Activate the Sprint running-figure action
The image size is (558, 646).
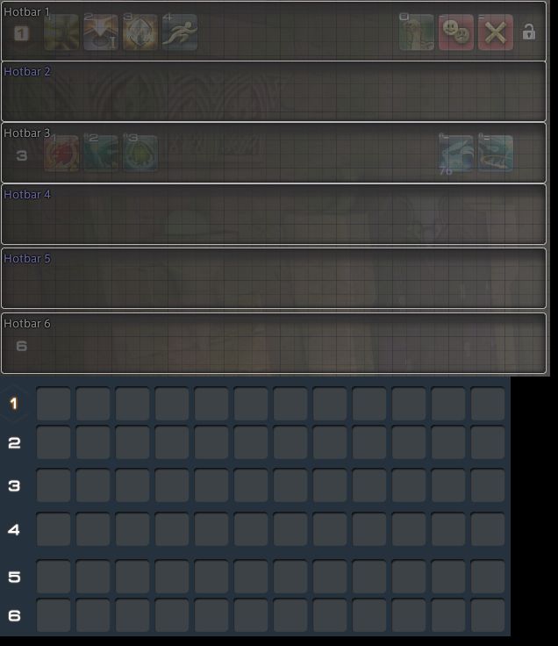pos(180,32)
